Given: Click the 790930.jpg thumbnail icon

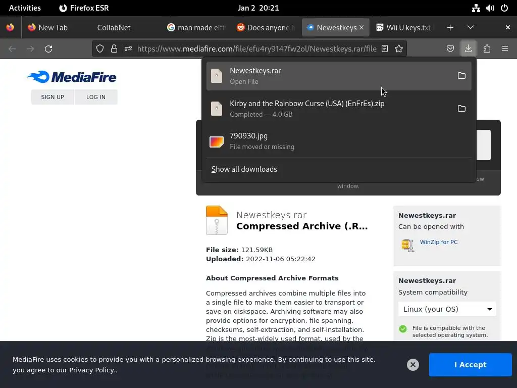Looking at the screenshot, I should pos(217,141).
